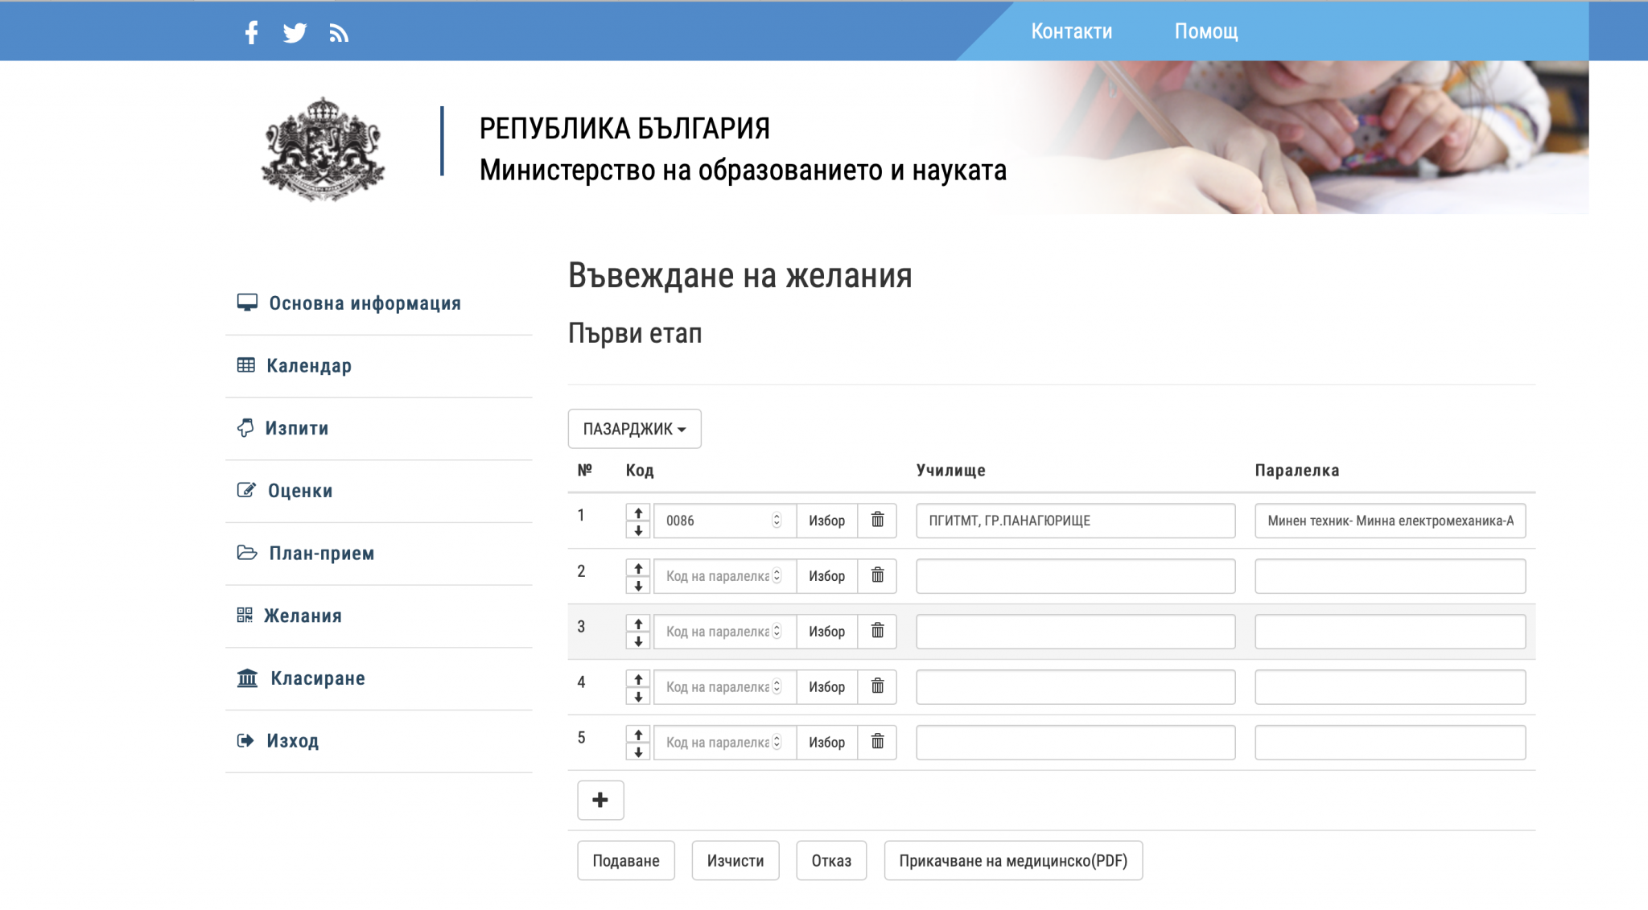
Task: Open Класиране in the sidebar
Action: point(317,678)
